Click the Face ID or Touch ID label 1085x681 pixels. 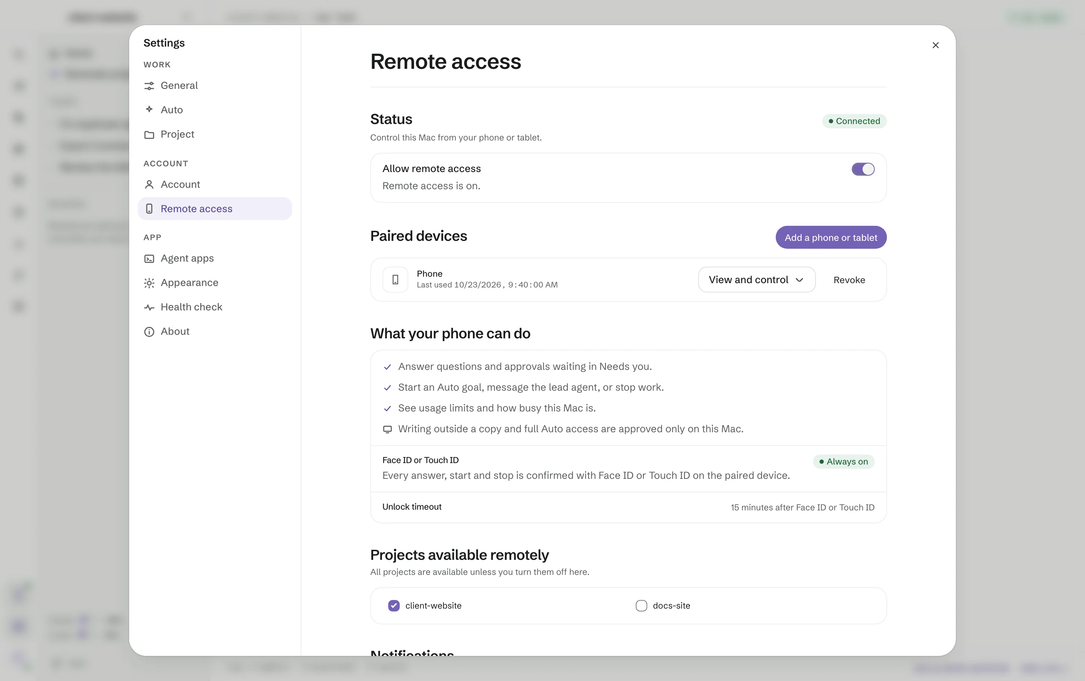421,460
